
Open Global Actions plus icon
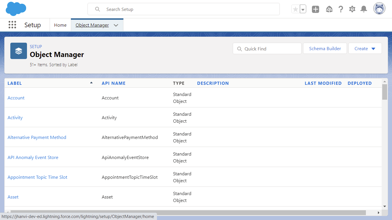click(x=316, y=9)
